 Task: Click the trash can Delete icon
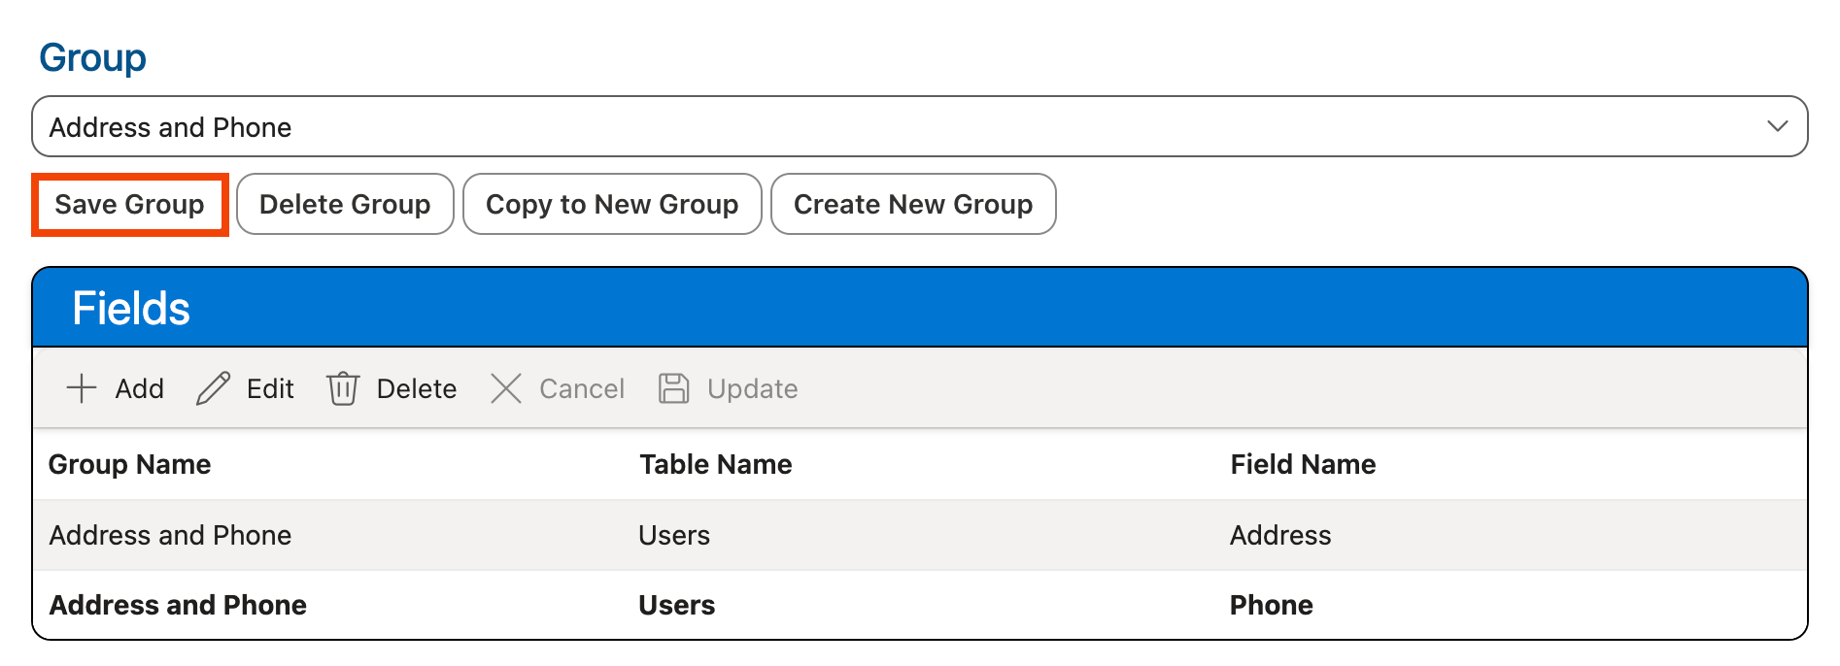(x=343, y=388)
